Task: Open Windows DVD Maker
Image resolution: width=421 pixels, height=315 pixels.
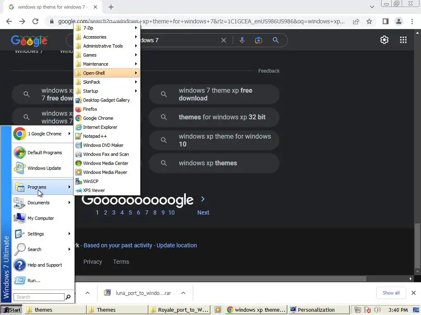Action: pyautogui.click(x=107, y=145)
